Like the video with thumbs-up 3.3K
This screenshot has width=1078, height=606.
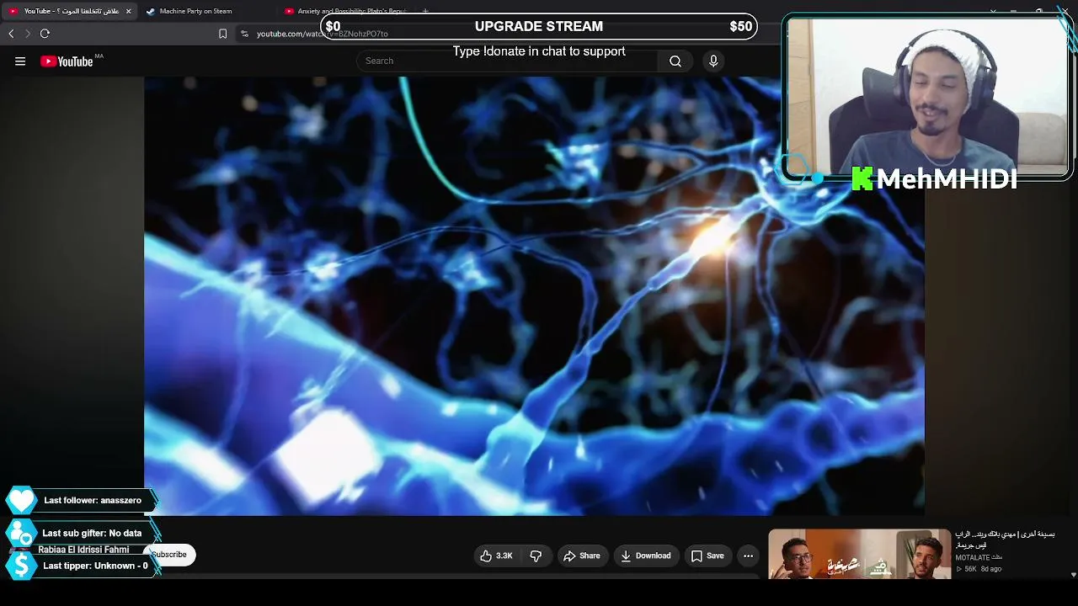pos(496,555)
